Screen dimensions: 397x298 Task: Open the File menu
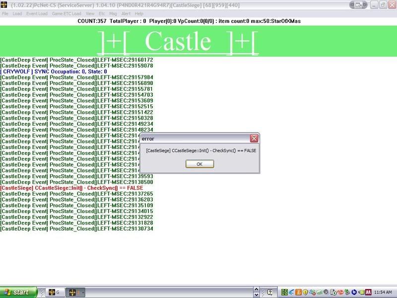coord(5,13)
